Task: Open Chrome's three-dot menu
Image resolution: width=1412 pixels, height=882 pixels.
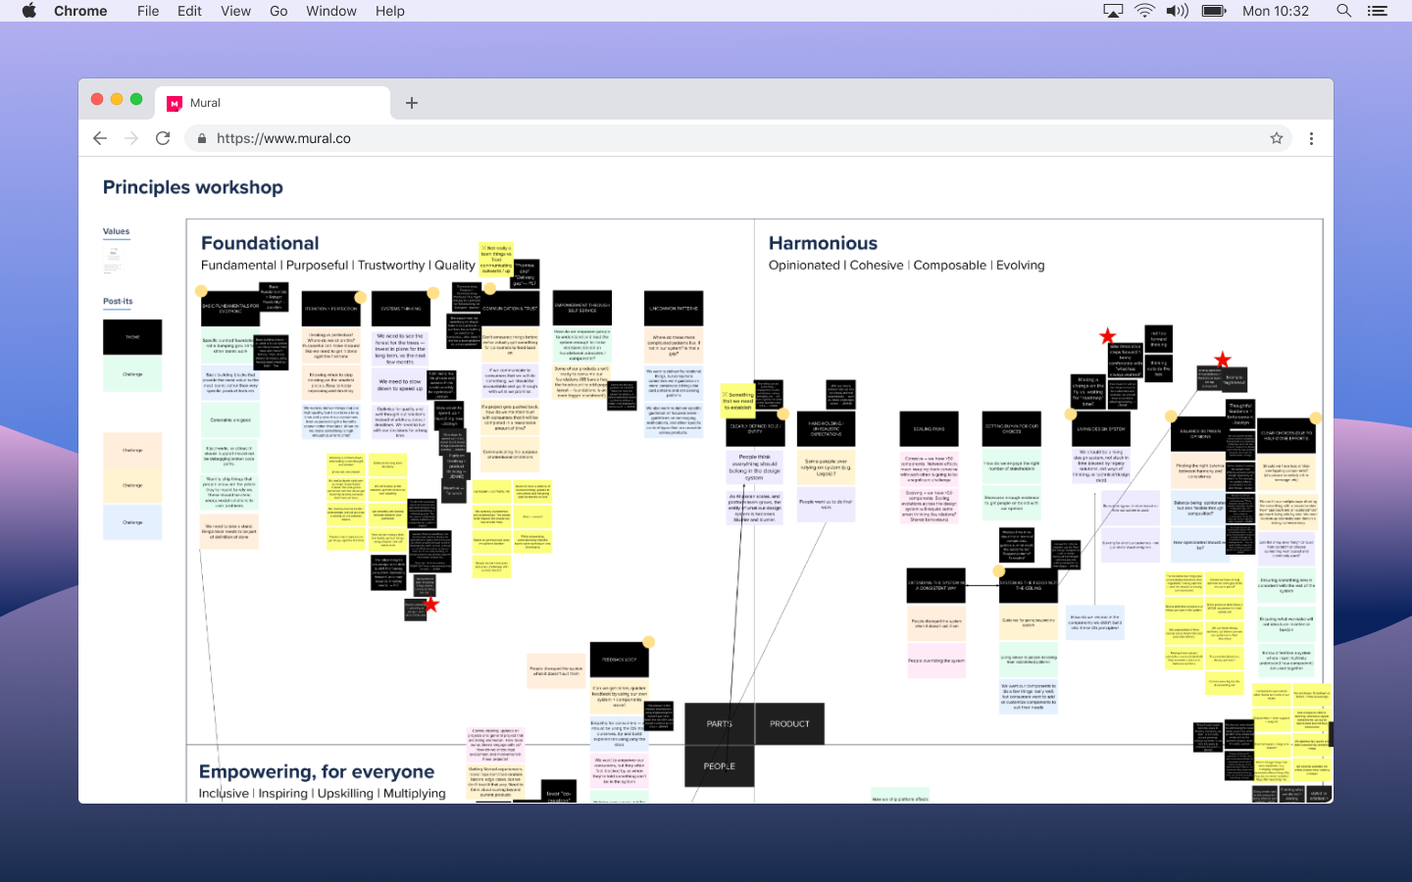Action: pos(1311,138)
